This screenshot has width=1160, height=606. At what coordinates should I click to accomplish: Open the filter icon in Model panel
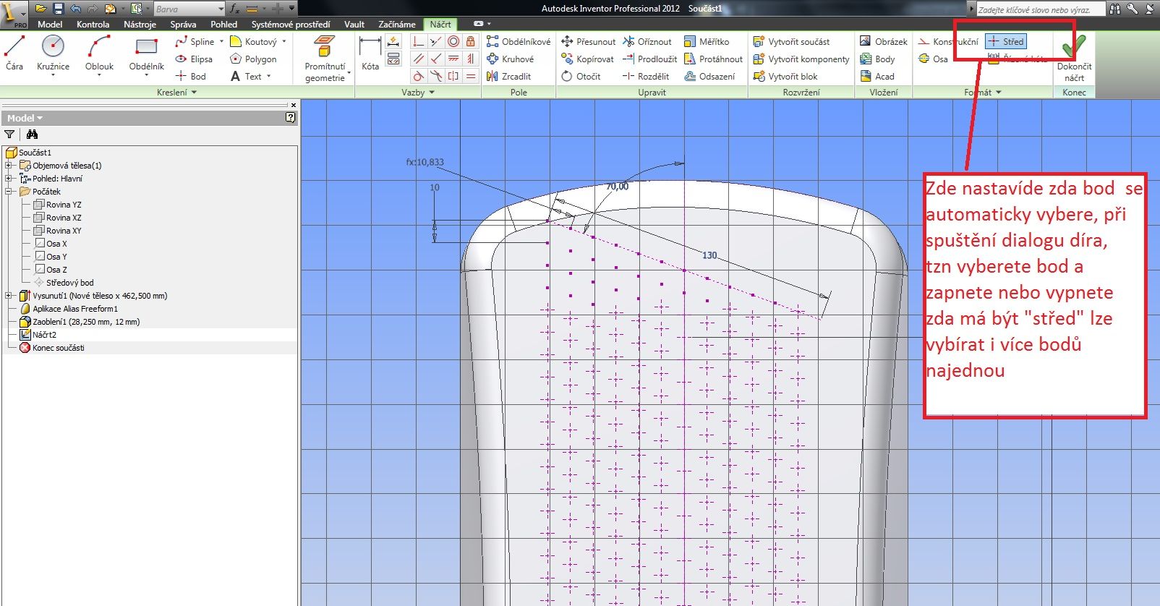tap(9, 135)
